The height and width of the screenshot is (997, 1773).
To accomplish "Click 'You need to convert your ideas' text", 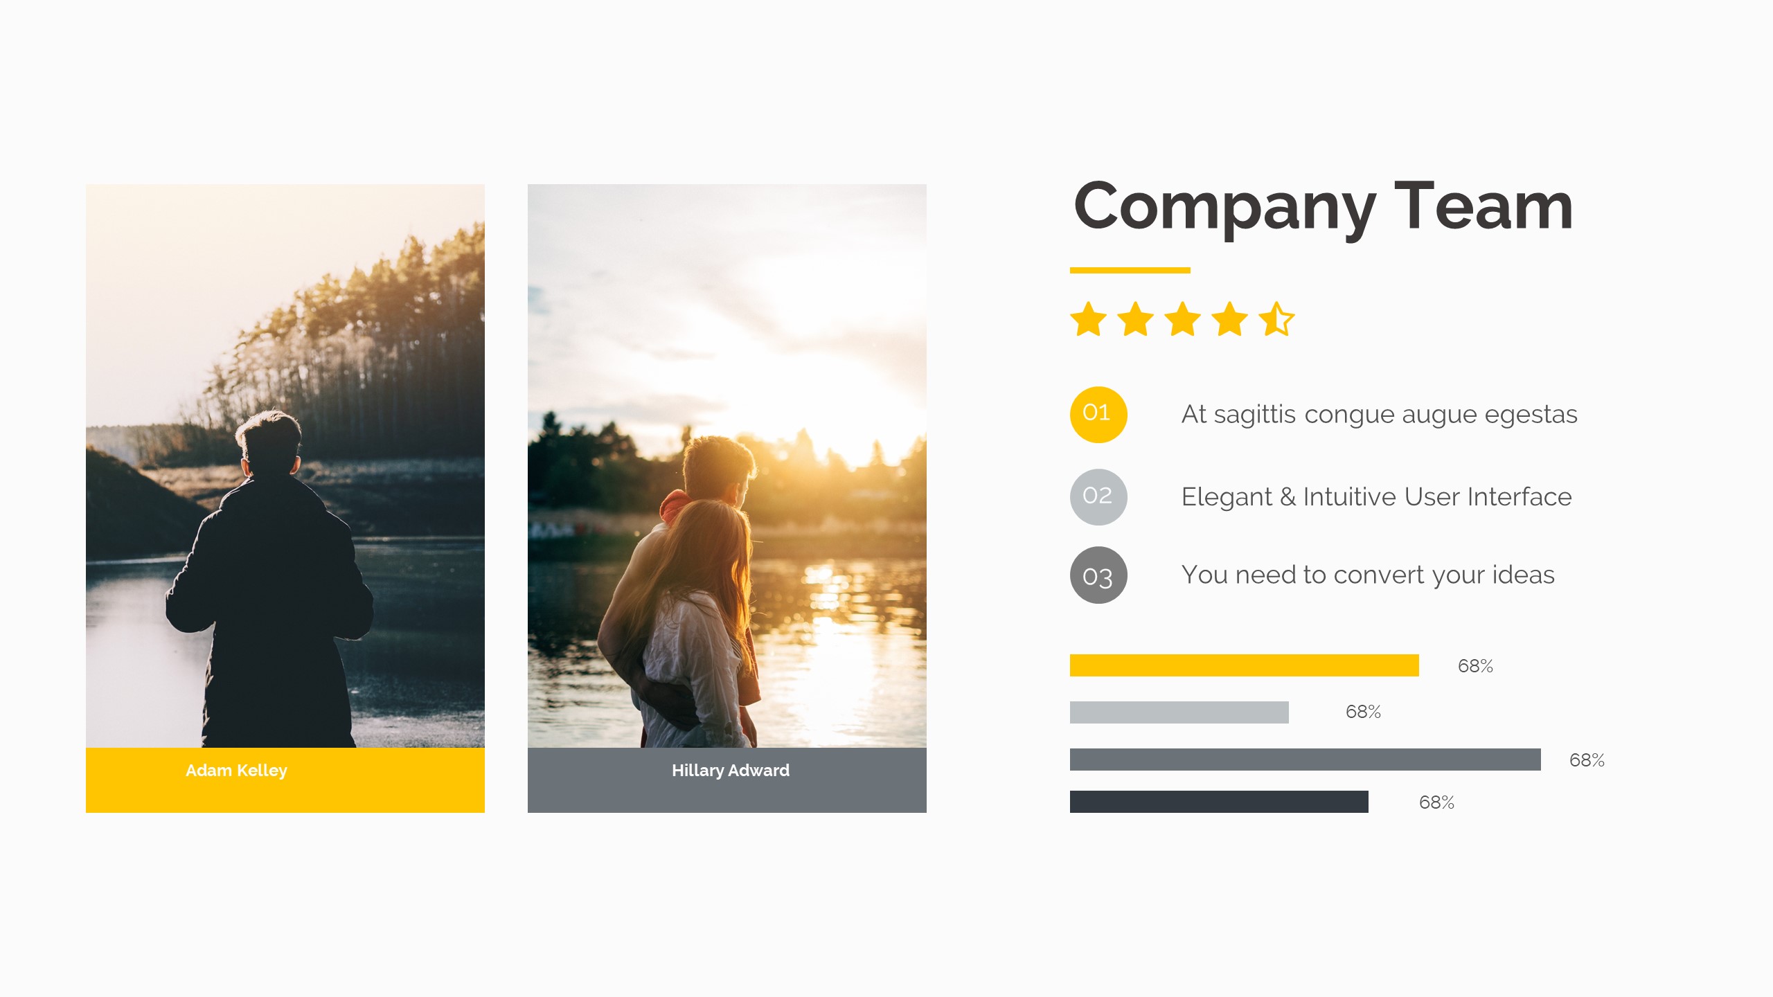I will [x=1368, y=575].
